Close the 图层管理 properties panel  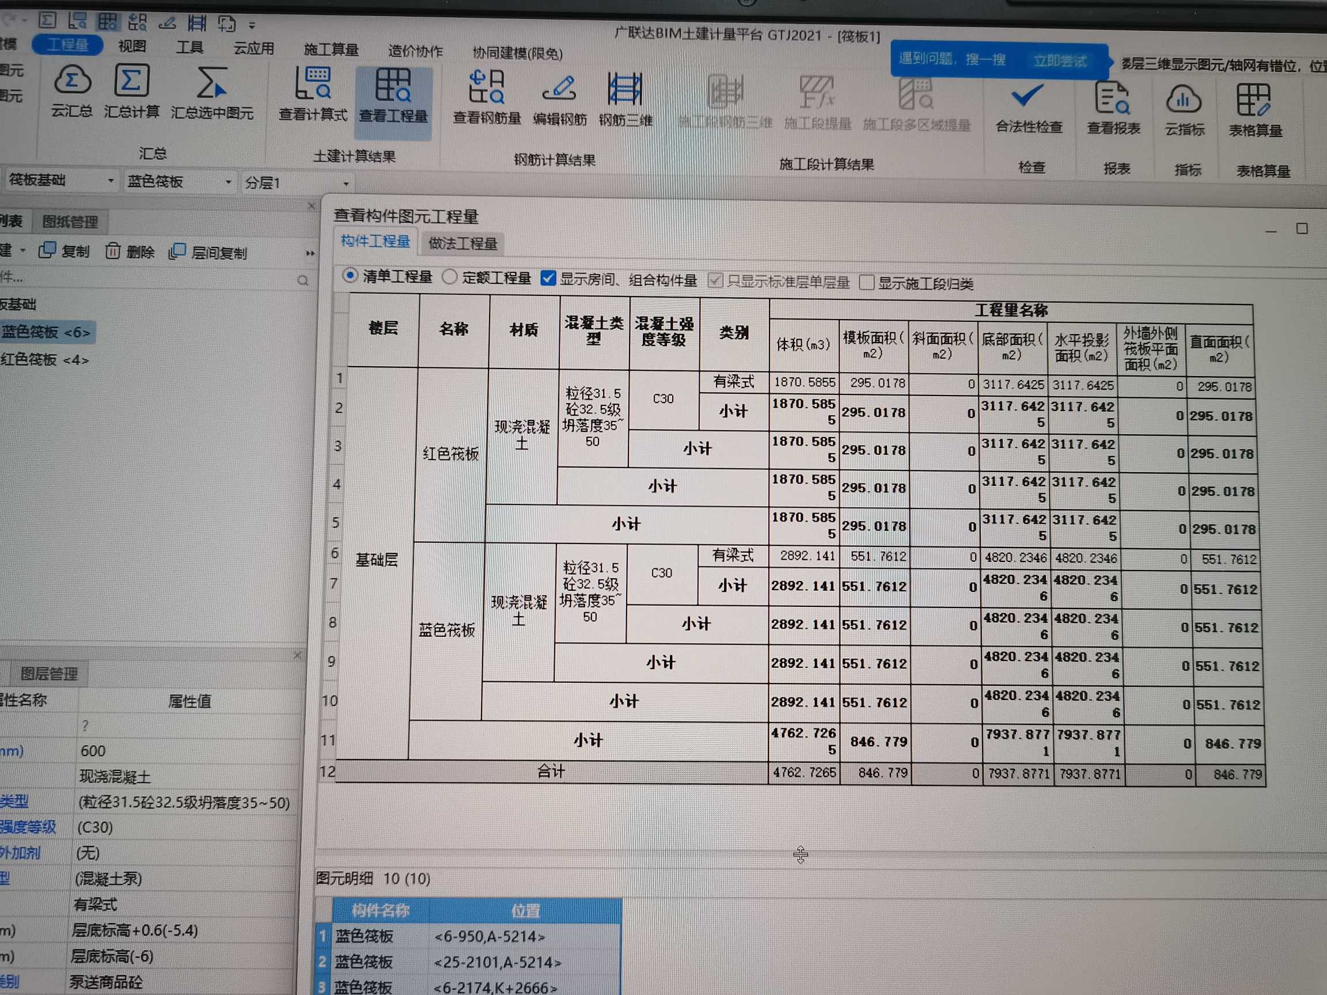(298, 655)
